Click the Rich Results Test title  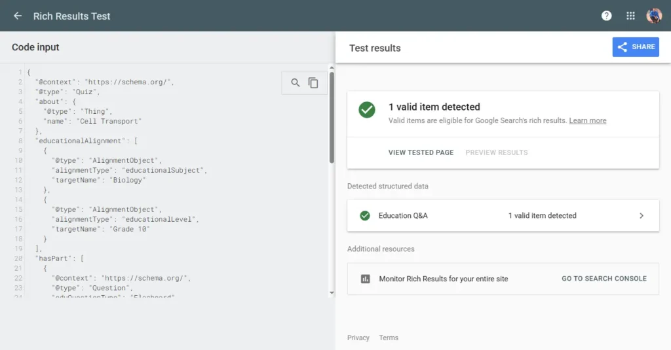click(71, 16)
